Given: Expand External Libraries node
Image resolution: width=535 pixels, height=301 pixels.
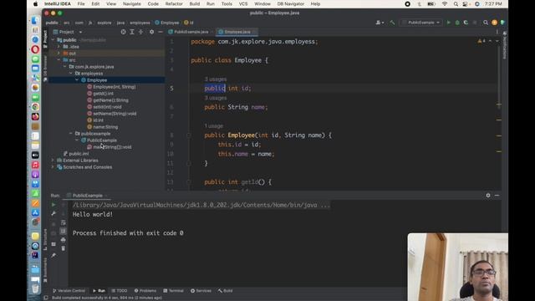Looking at the screenshot, I should coord(53,161).
